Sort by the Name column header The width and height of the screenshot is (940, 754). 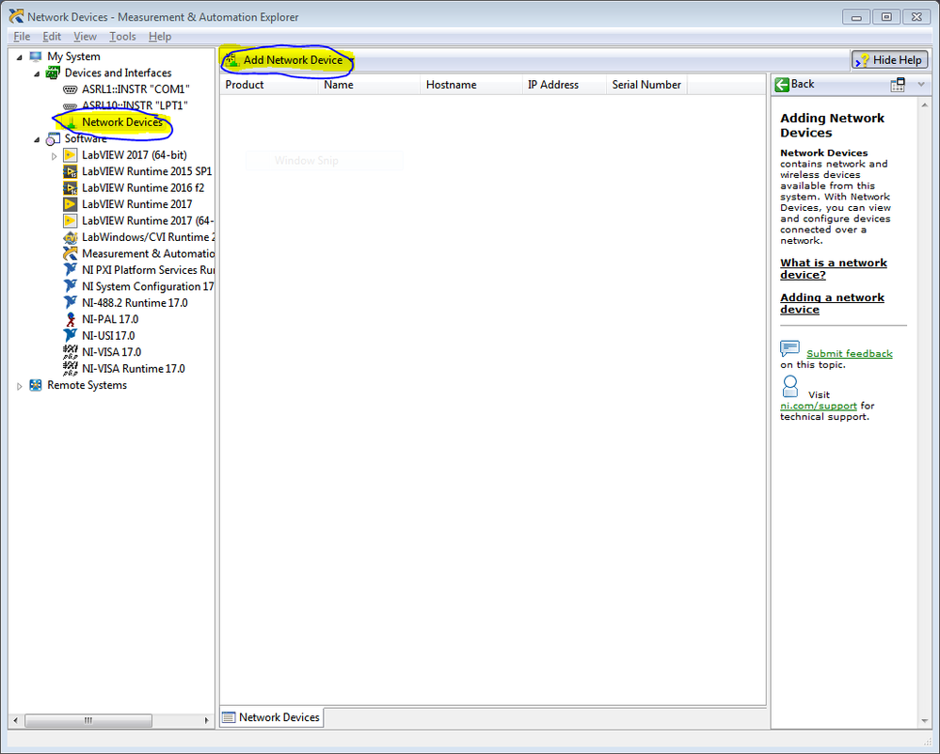[369, 85]
